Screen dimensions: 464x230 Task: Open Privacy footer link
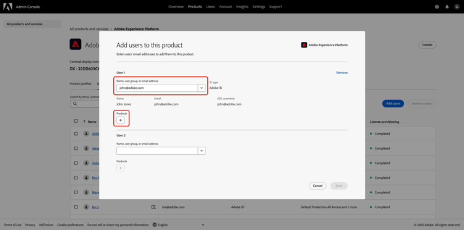[30, 224]
